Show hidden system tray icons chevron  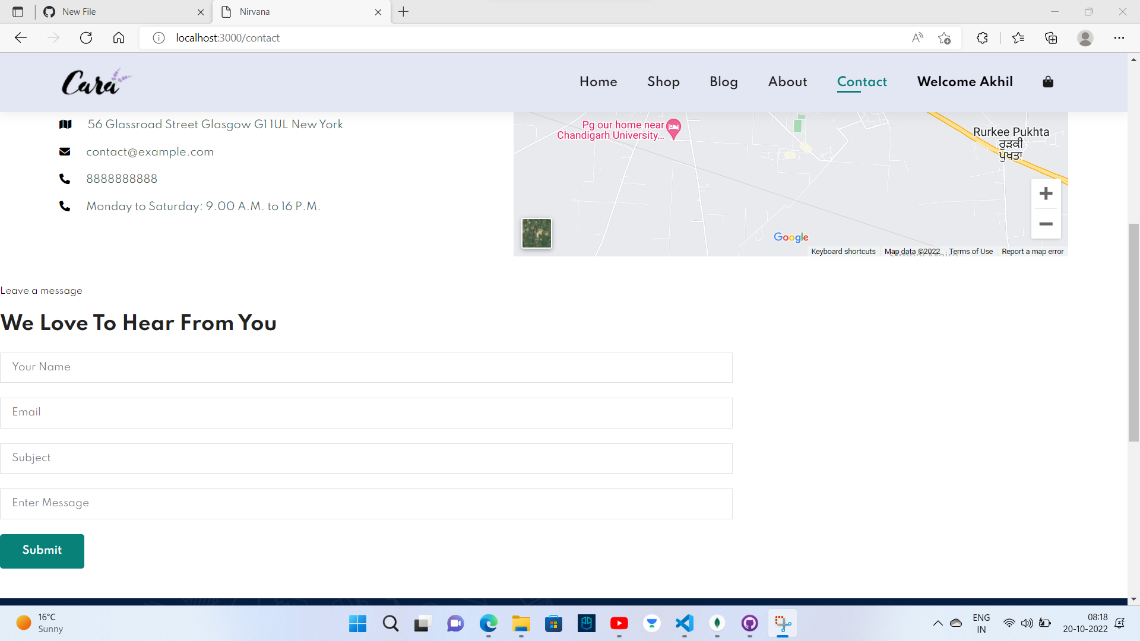938,623
